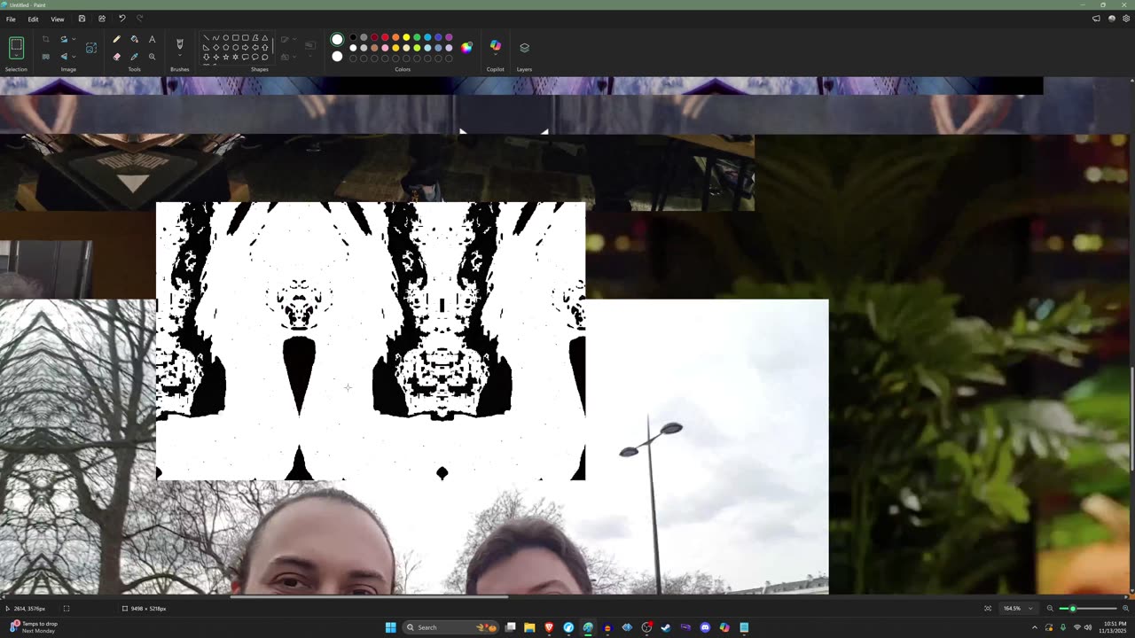Select the Color picker eyedropper tool

point(134,57)
